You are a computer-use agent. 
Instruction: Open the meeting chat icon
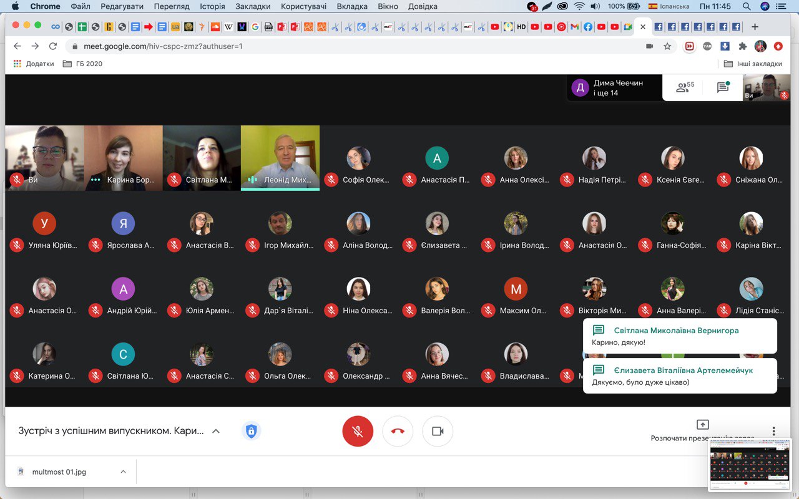pos(723,88)
